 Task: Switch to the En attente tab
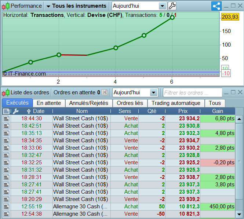(x=49, y=103)
